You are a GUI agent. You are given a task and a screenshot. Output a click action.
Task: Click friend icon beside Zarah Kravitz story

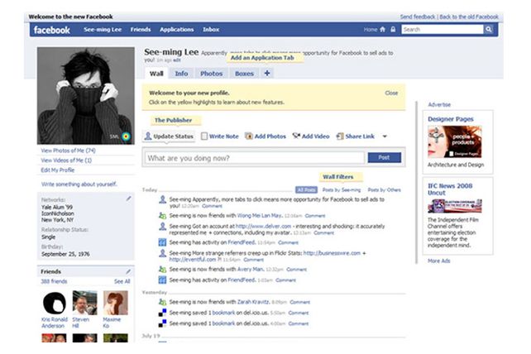tap(163, 302)
